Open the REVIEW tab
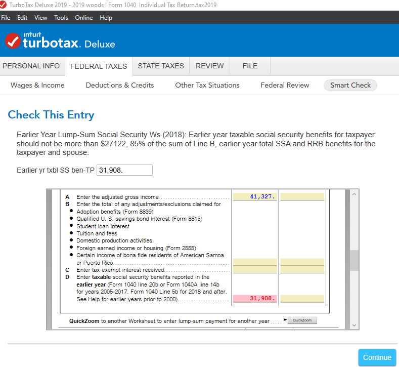The width and height of the screenshot is (399, 367). (210, 66)
